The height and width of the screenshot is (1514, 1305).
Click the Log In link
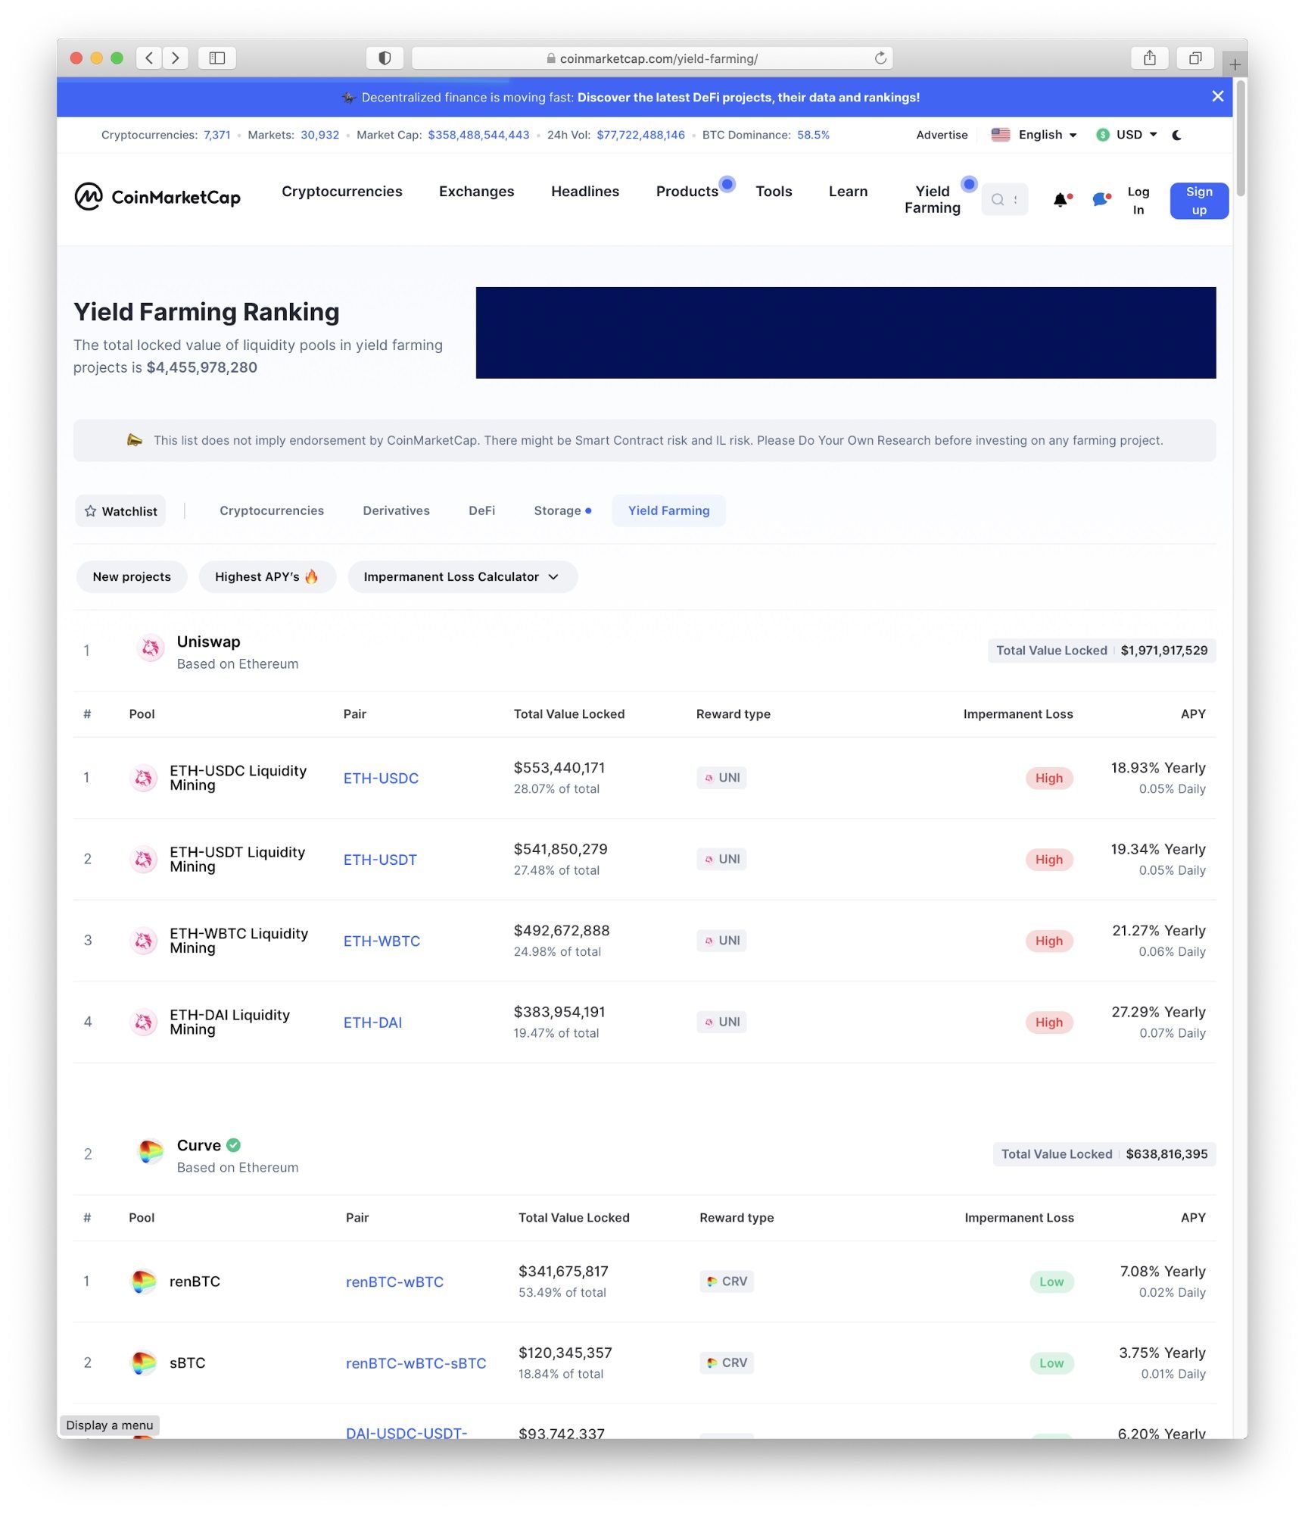pyautogui.click(x=1138, y=201)
